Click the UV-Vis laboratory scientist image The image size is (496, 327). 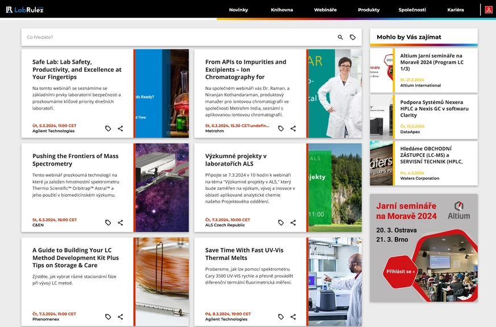pos(335,282)
